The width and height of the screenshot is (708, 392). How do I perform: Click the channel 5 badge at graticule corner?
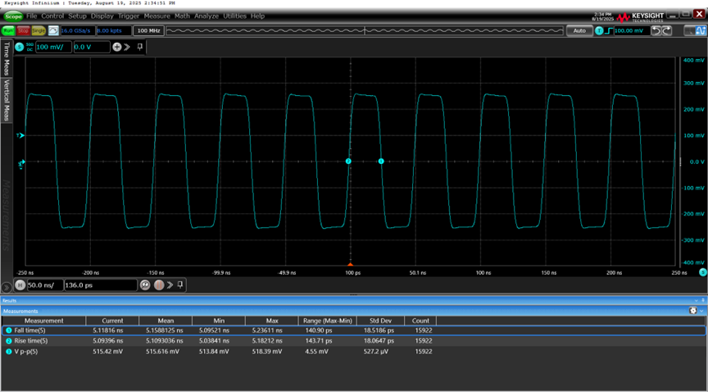point(702,272)
